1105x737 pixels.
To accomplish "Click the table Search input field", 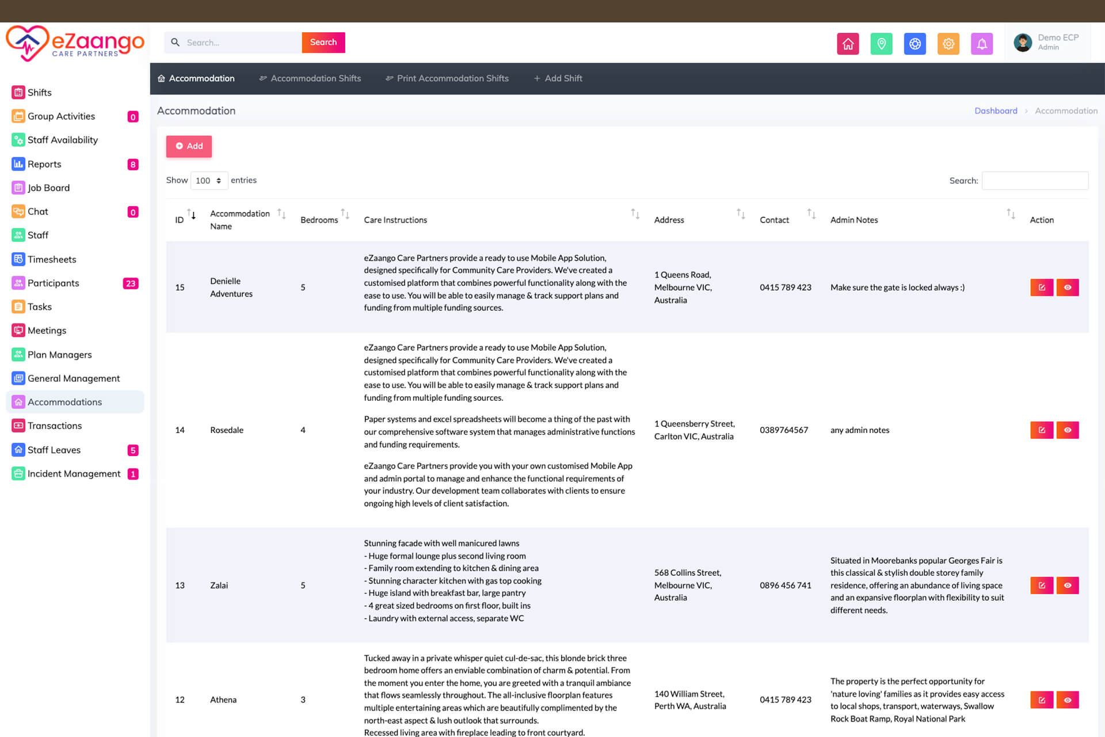I will [1034, 180].
